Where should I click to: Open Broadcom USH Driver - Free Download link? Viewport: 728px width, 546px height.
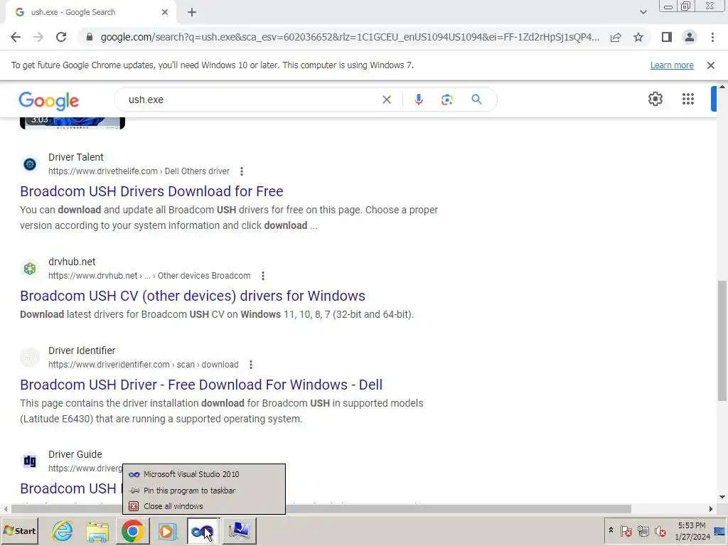pos(201,385)
